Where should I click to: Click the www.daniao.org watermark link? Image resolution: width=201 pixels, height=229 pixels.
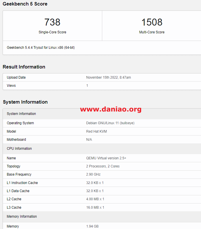pyautogui.click(x=111, y=109)
